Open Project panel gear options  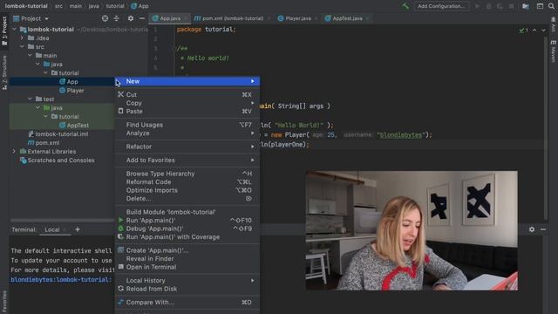131,18
